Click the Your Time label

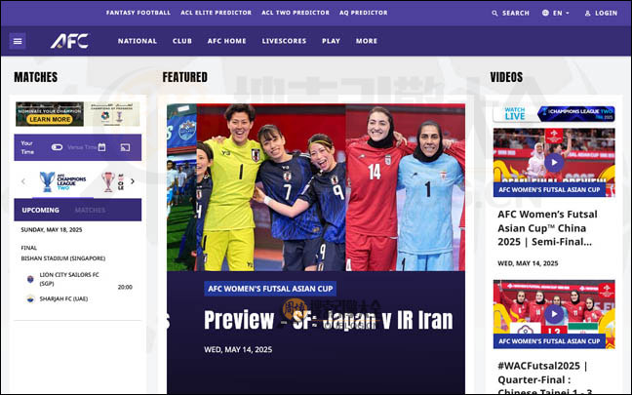click(x=27, y=147)
